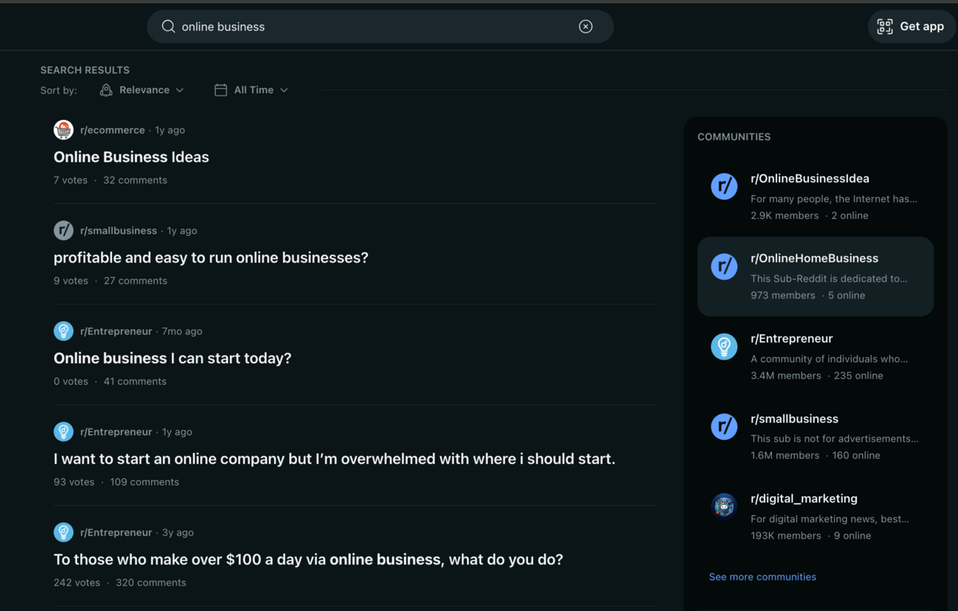Open 'profitable and easy to run online businesses?' post
This screenshot has width=958, height=611.
[x=211, y=258]
